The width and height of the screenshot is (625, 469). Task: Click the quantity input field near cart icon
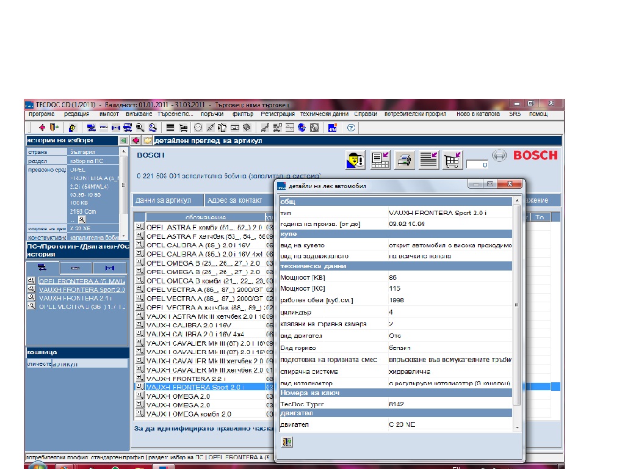(x=477, y=165)
